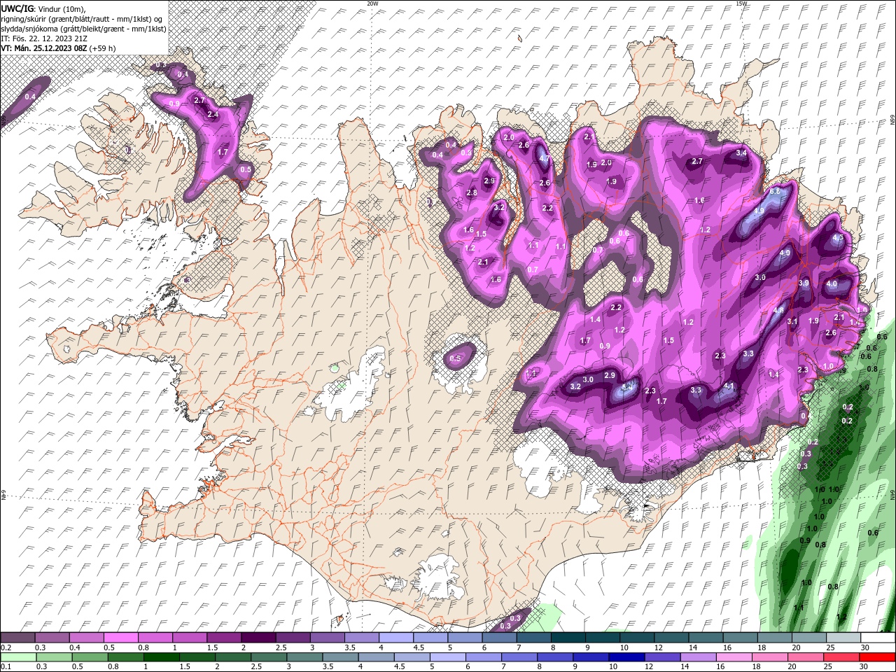Click the 4.7 snowfall value on the map
The height and width of the screenshot is (672, 896).
[x=545, y=158]
